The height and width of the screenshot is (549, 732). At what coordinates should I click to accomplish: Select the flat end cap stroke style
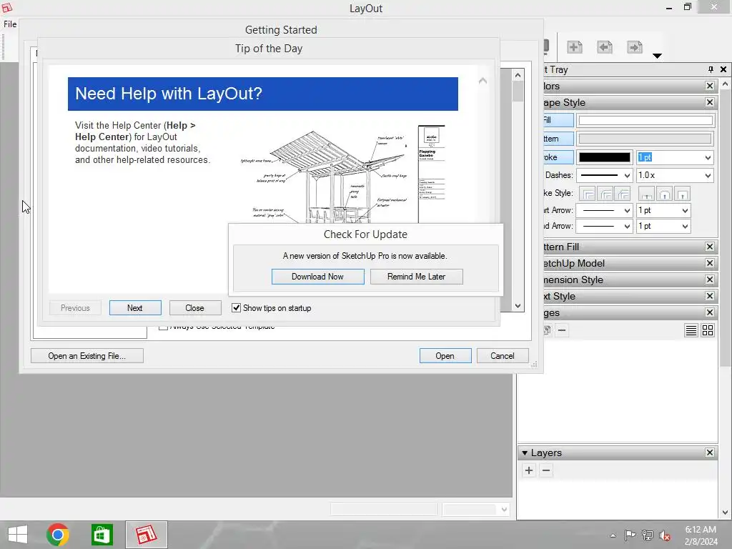[646, 193]
